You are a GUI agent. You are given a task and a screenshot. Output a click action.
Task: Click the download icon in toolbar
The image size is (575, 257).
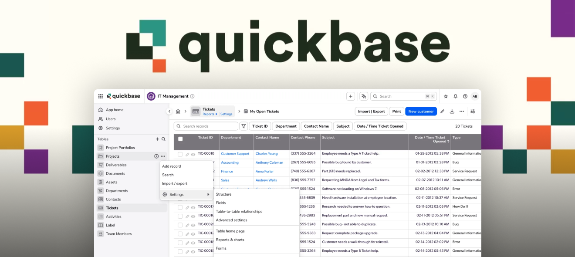point(452,112)
